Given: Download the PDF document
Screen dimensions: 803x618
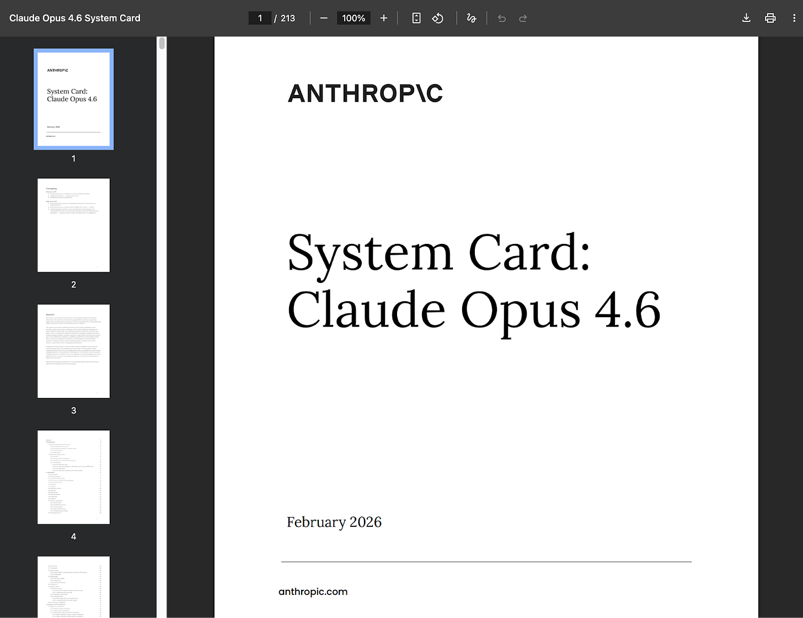Looking at the screenshot, I should 746,18.
